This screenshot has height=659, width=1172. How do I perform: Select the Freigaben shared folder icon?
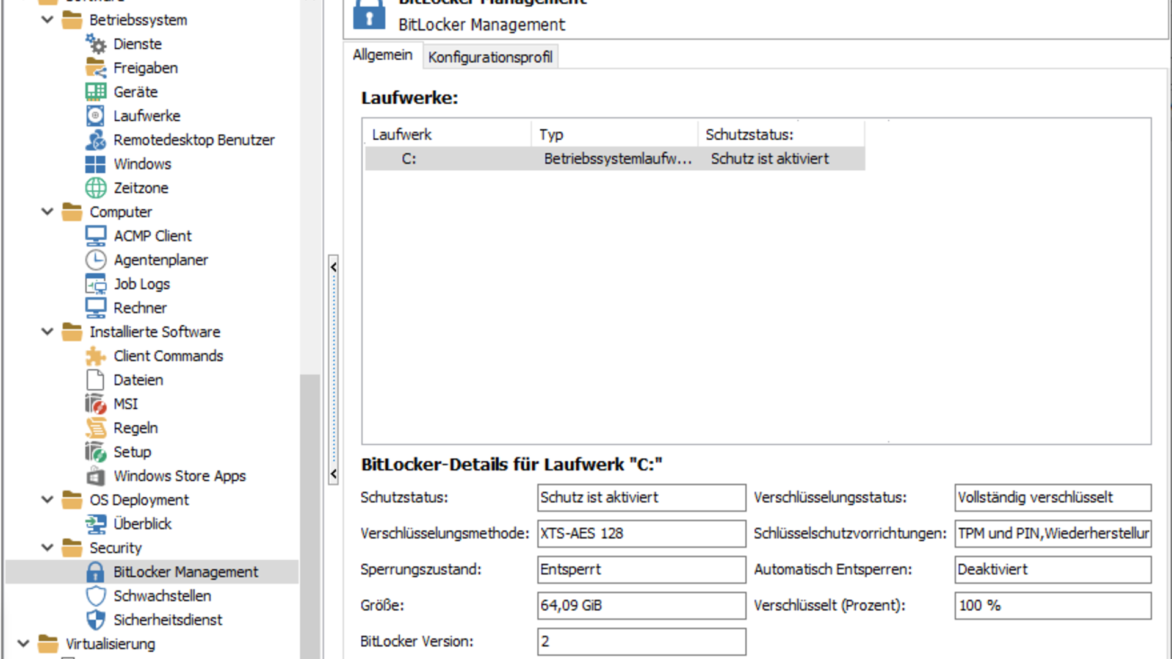[96, 68]
